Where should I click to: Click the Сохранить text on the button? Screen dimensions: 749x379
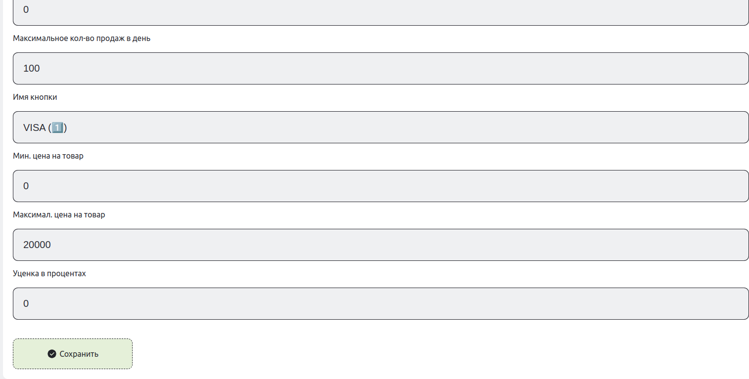click(x=79, y=354)
